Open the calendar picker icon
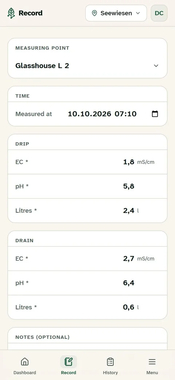 click(155, 114)
